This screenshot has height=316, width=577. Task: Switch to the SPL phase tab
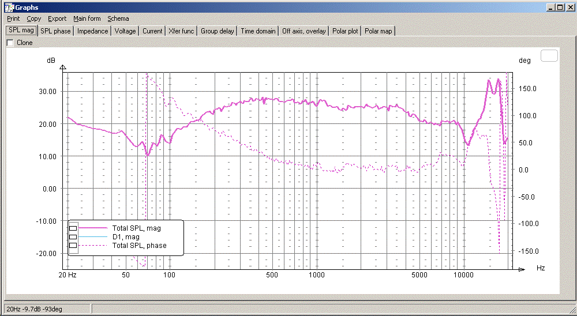pos(55,31)
